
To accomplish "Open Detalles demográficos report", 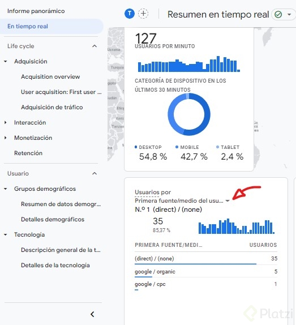I will pos(53,219).
